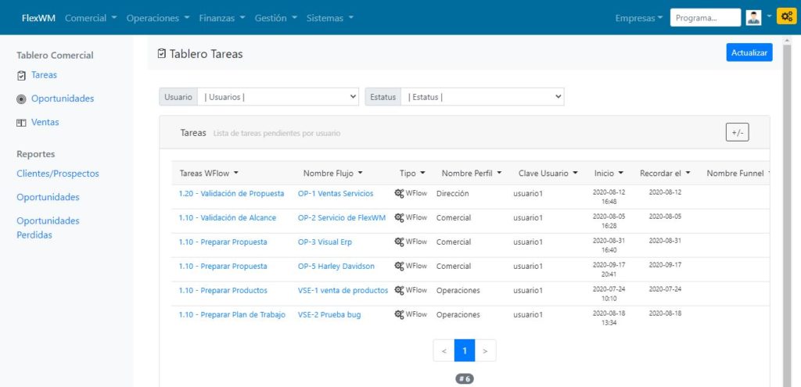Open Ventas in the sidebar
The height and width of the screenshot is (387, 801).
45,122
